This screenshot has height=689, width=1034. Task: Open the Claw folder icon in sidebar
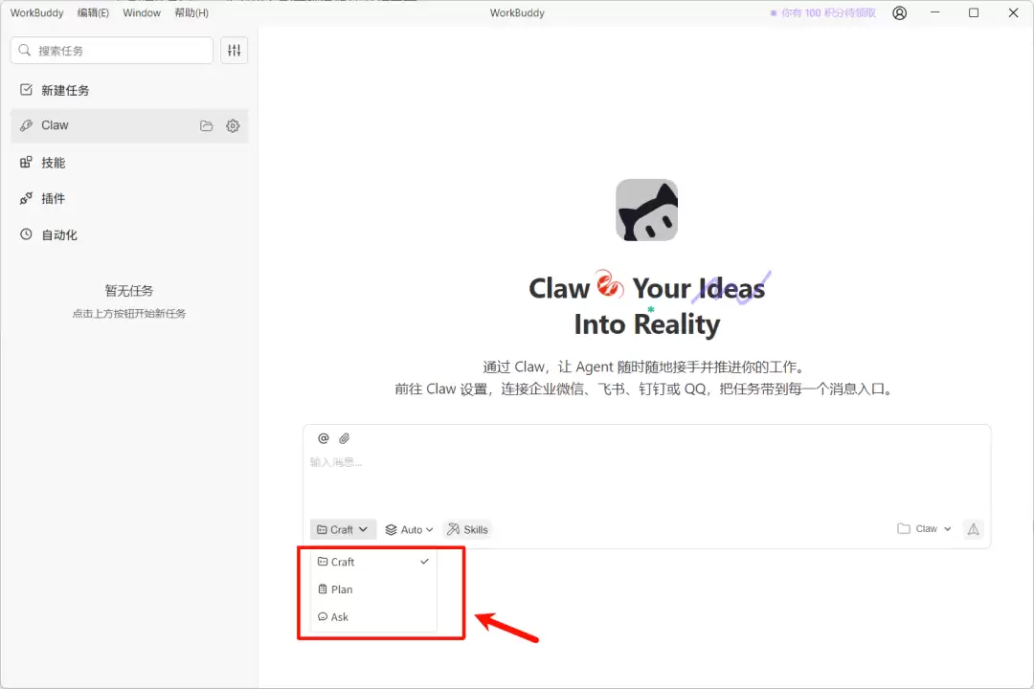(206, 125)
